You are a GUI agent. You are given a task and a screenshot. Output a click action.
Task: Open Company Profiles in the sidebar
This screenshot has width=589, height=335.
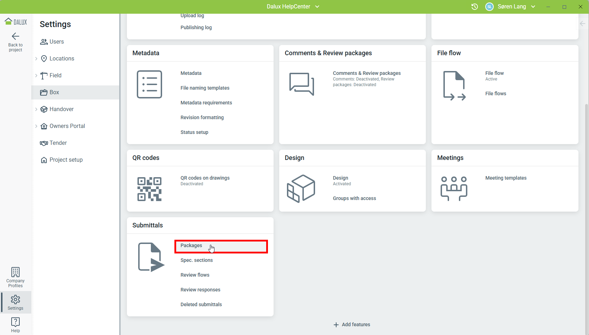click(15, 277)
